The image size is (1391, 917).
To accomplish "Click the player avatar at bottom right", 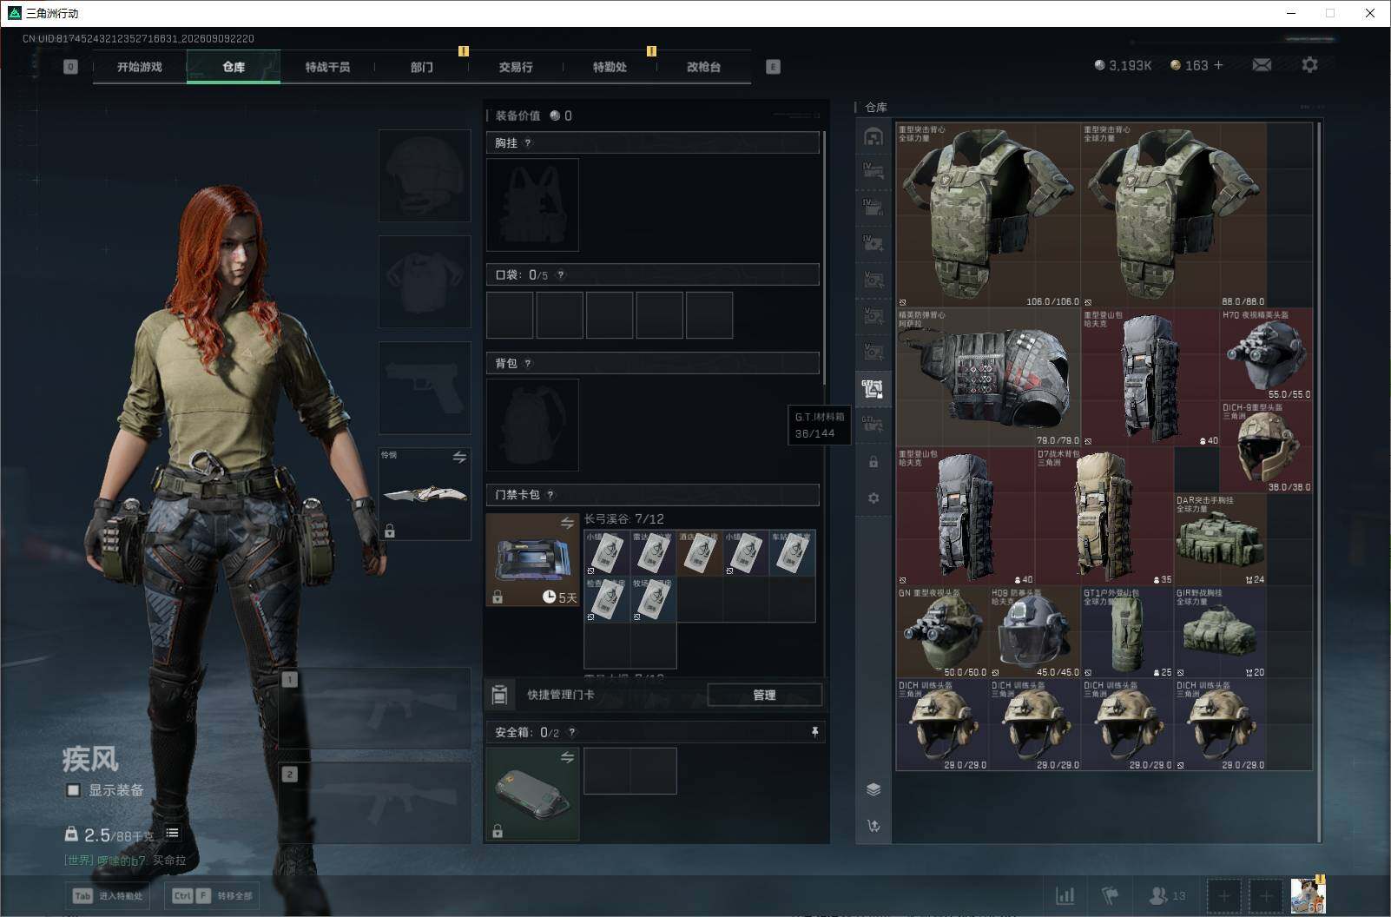I will pos(1308,895).
